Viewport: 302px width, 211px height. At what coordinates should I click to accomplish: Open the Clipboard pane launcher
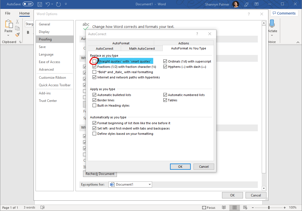[x=20, y=42]
